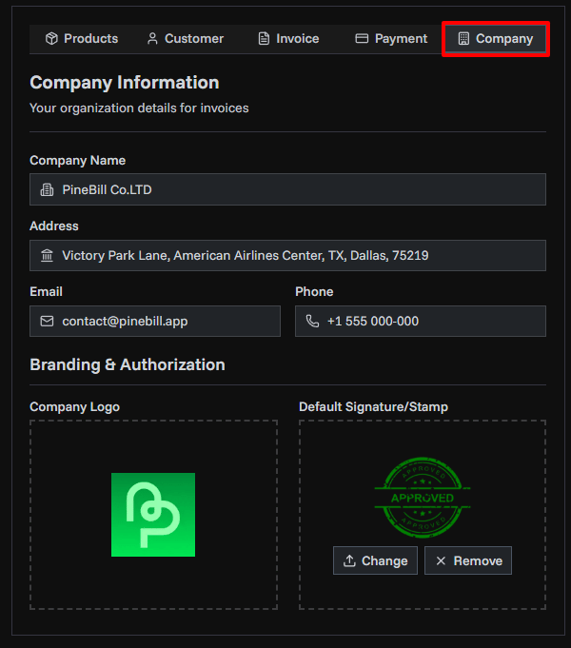Screen dimensions: 571x648
Task: Click the Company tab
Action: pyautogui.click(x=495, y=39)
